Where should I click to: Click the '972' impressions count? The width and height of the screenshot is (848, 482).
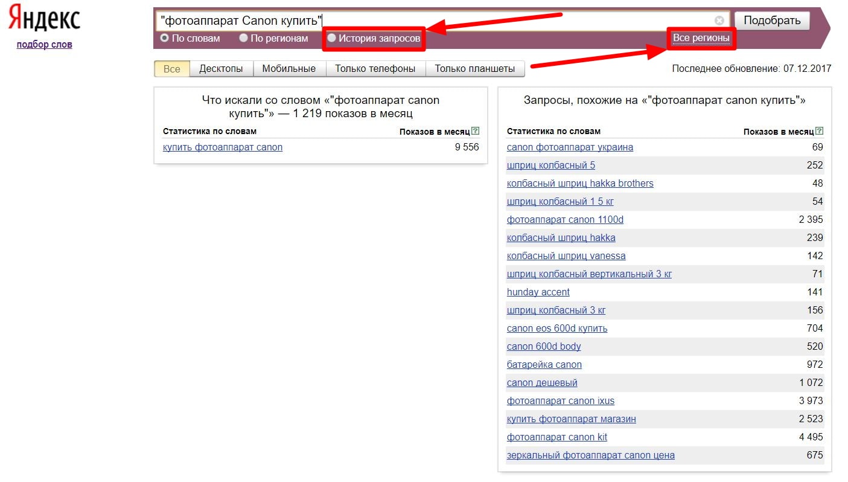click(x=815, y=365)
